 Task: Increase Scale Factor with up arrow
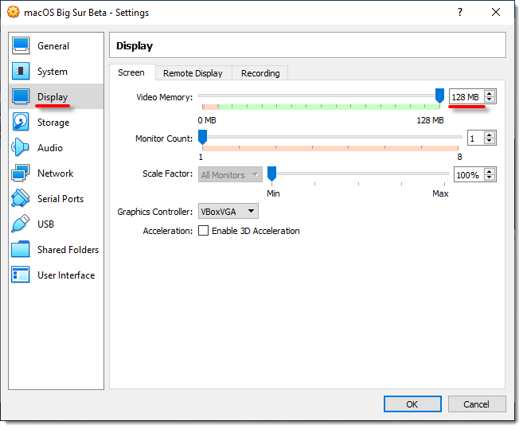point(489,172)
